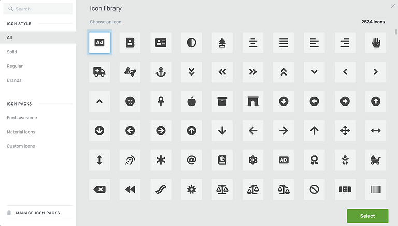The image size is (398, 226).
Task: Pick the adjust half-circle contrast icon
Action: click(191, 43)
